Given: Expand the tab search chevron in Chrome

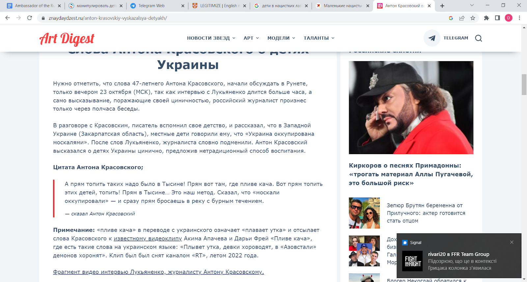Looking at the screenshot, I should pos(472,5).
